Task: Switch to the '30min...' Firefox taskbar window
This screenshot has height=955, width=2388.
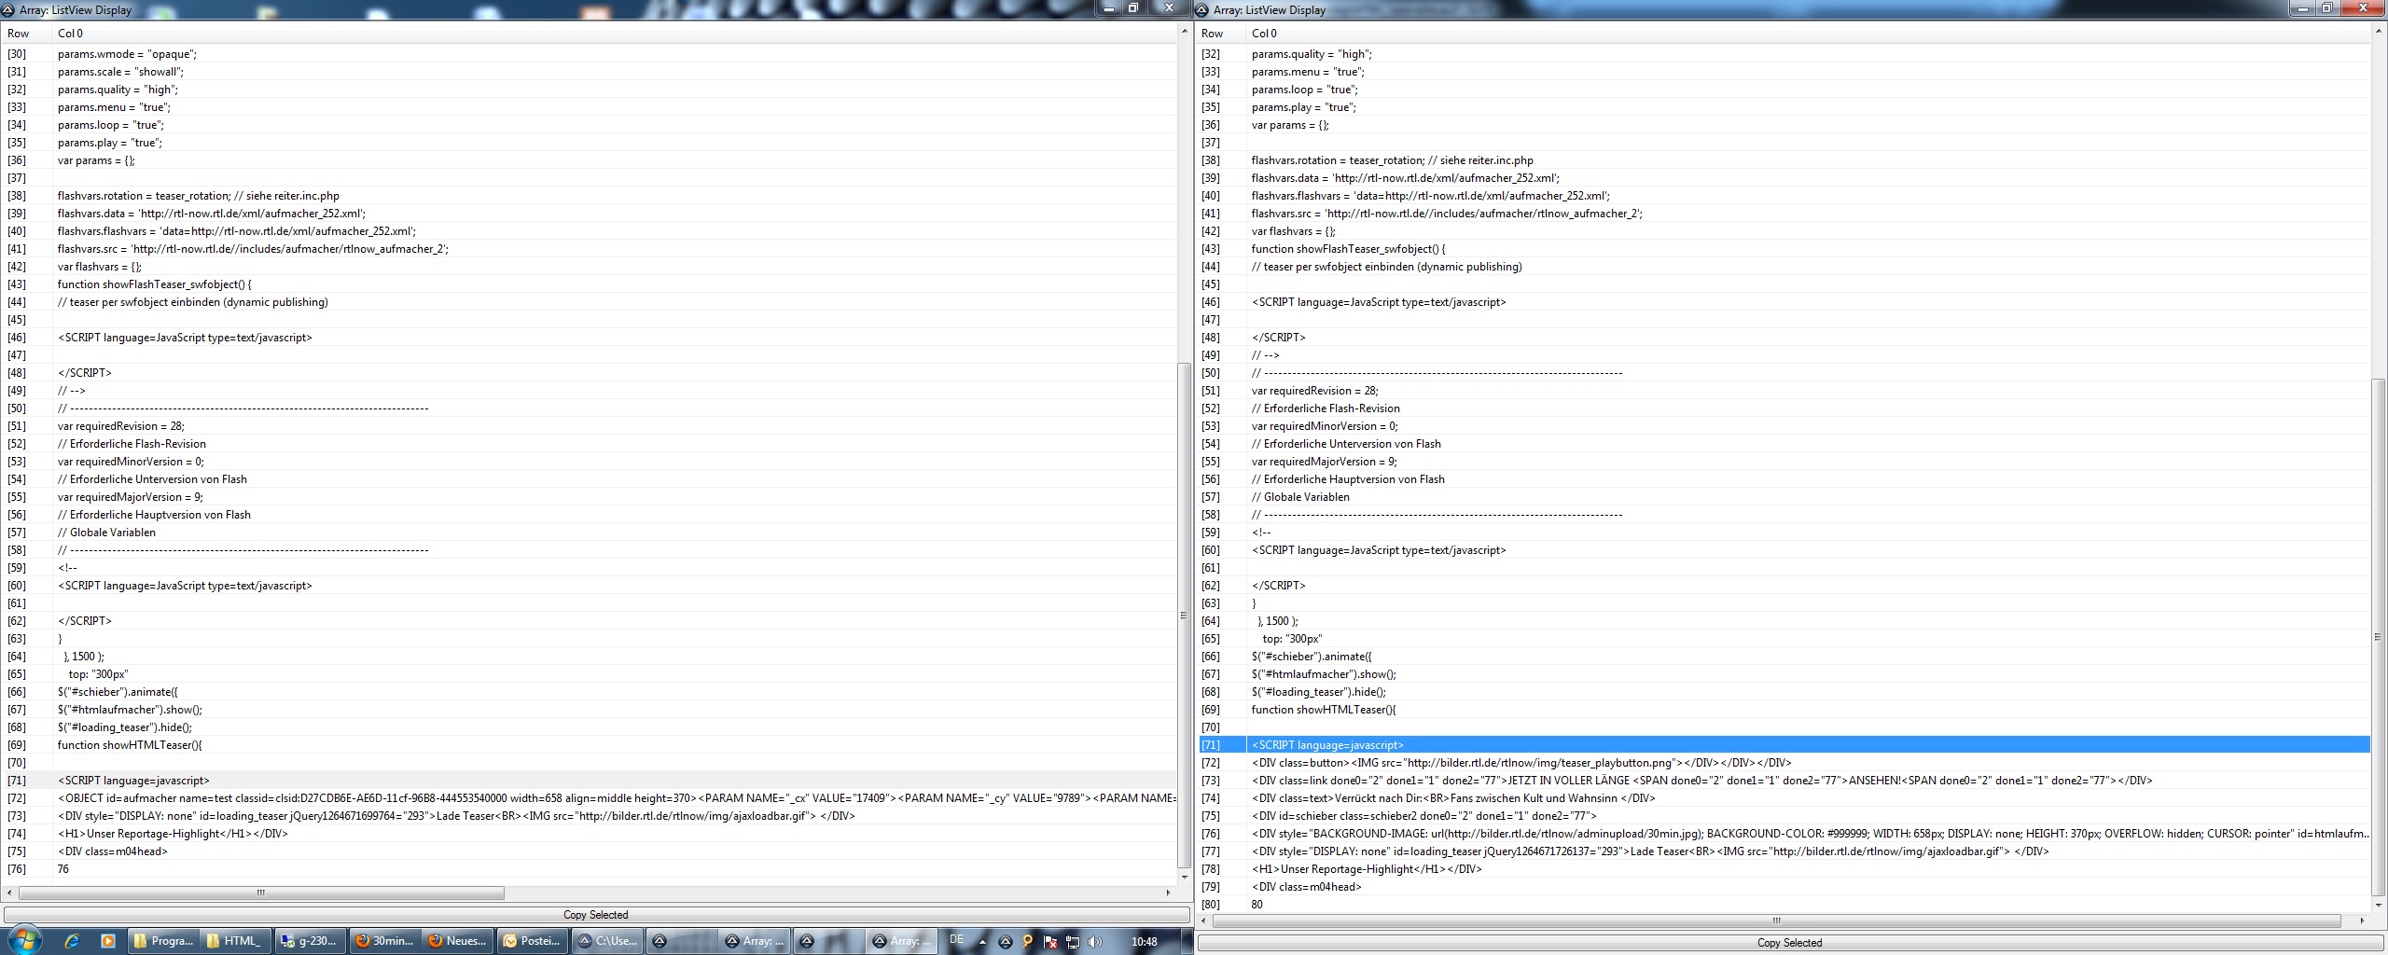Action: click(x=383, y=941)
